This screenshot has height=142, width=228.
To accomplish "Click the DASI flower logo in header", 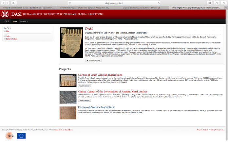I will pos(5,14).
